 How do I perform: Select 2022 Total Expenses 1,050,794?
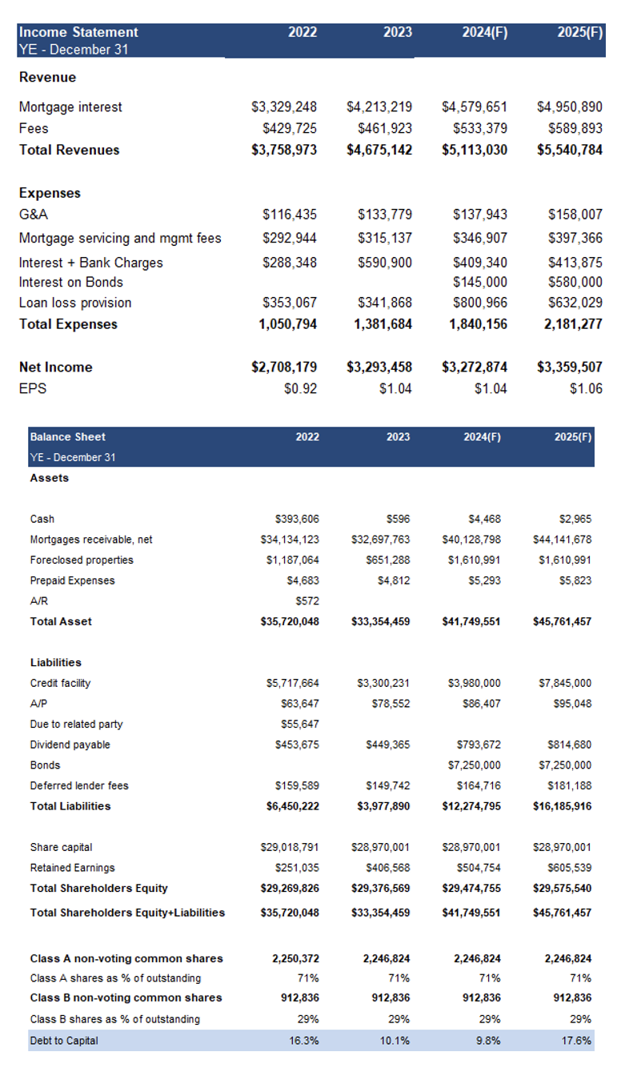pos(288,325)
